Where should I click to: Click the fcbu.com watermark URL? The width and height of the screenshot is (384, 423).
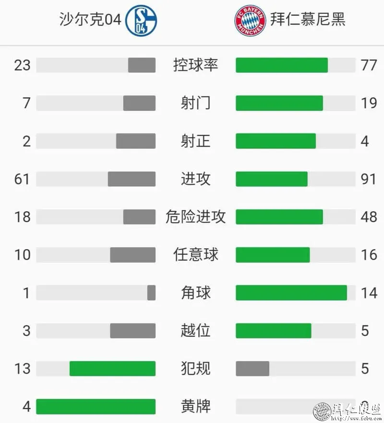pyautogui.click(x=356, y=419)
